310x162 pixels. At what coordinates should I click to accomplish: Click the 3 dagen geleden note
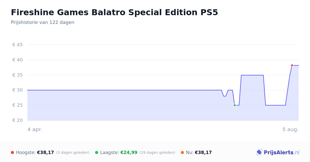(x=73, y=152)
